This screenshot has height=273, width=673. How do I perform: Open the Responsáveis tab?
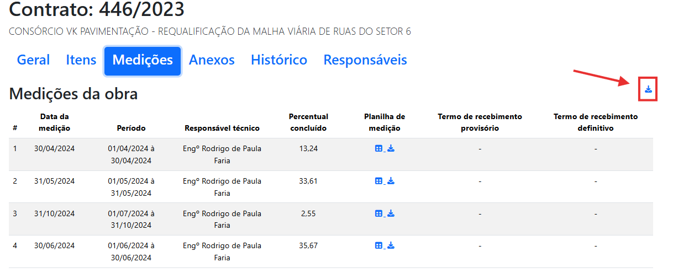[x=365, y=60]
